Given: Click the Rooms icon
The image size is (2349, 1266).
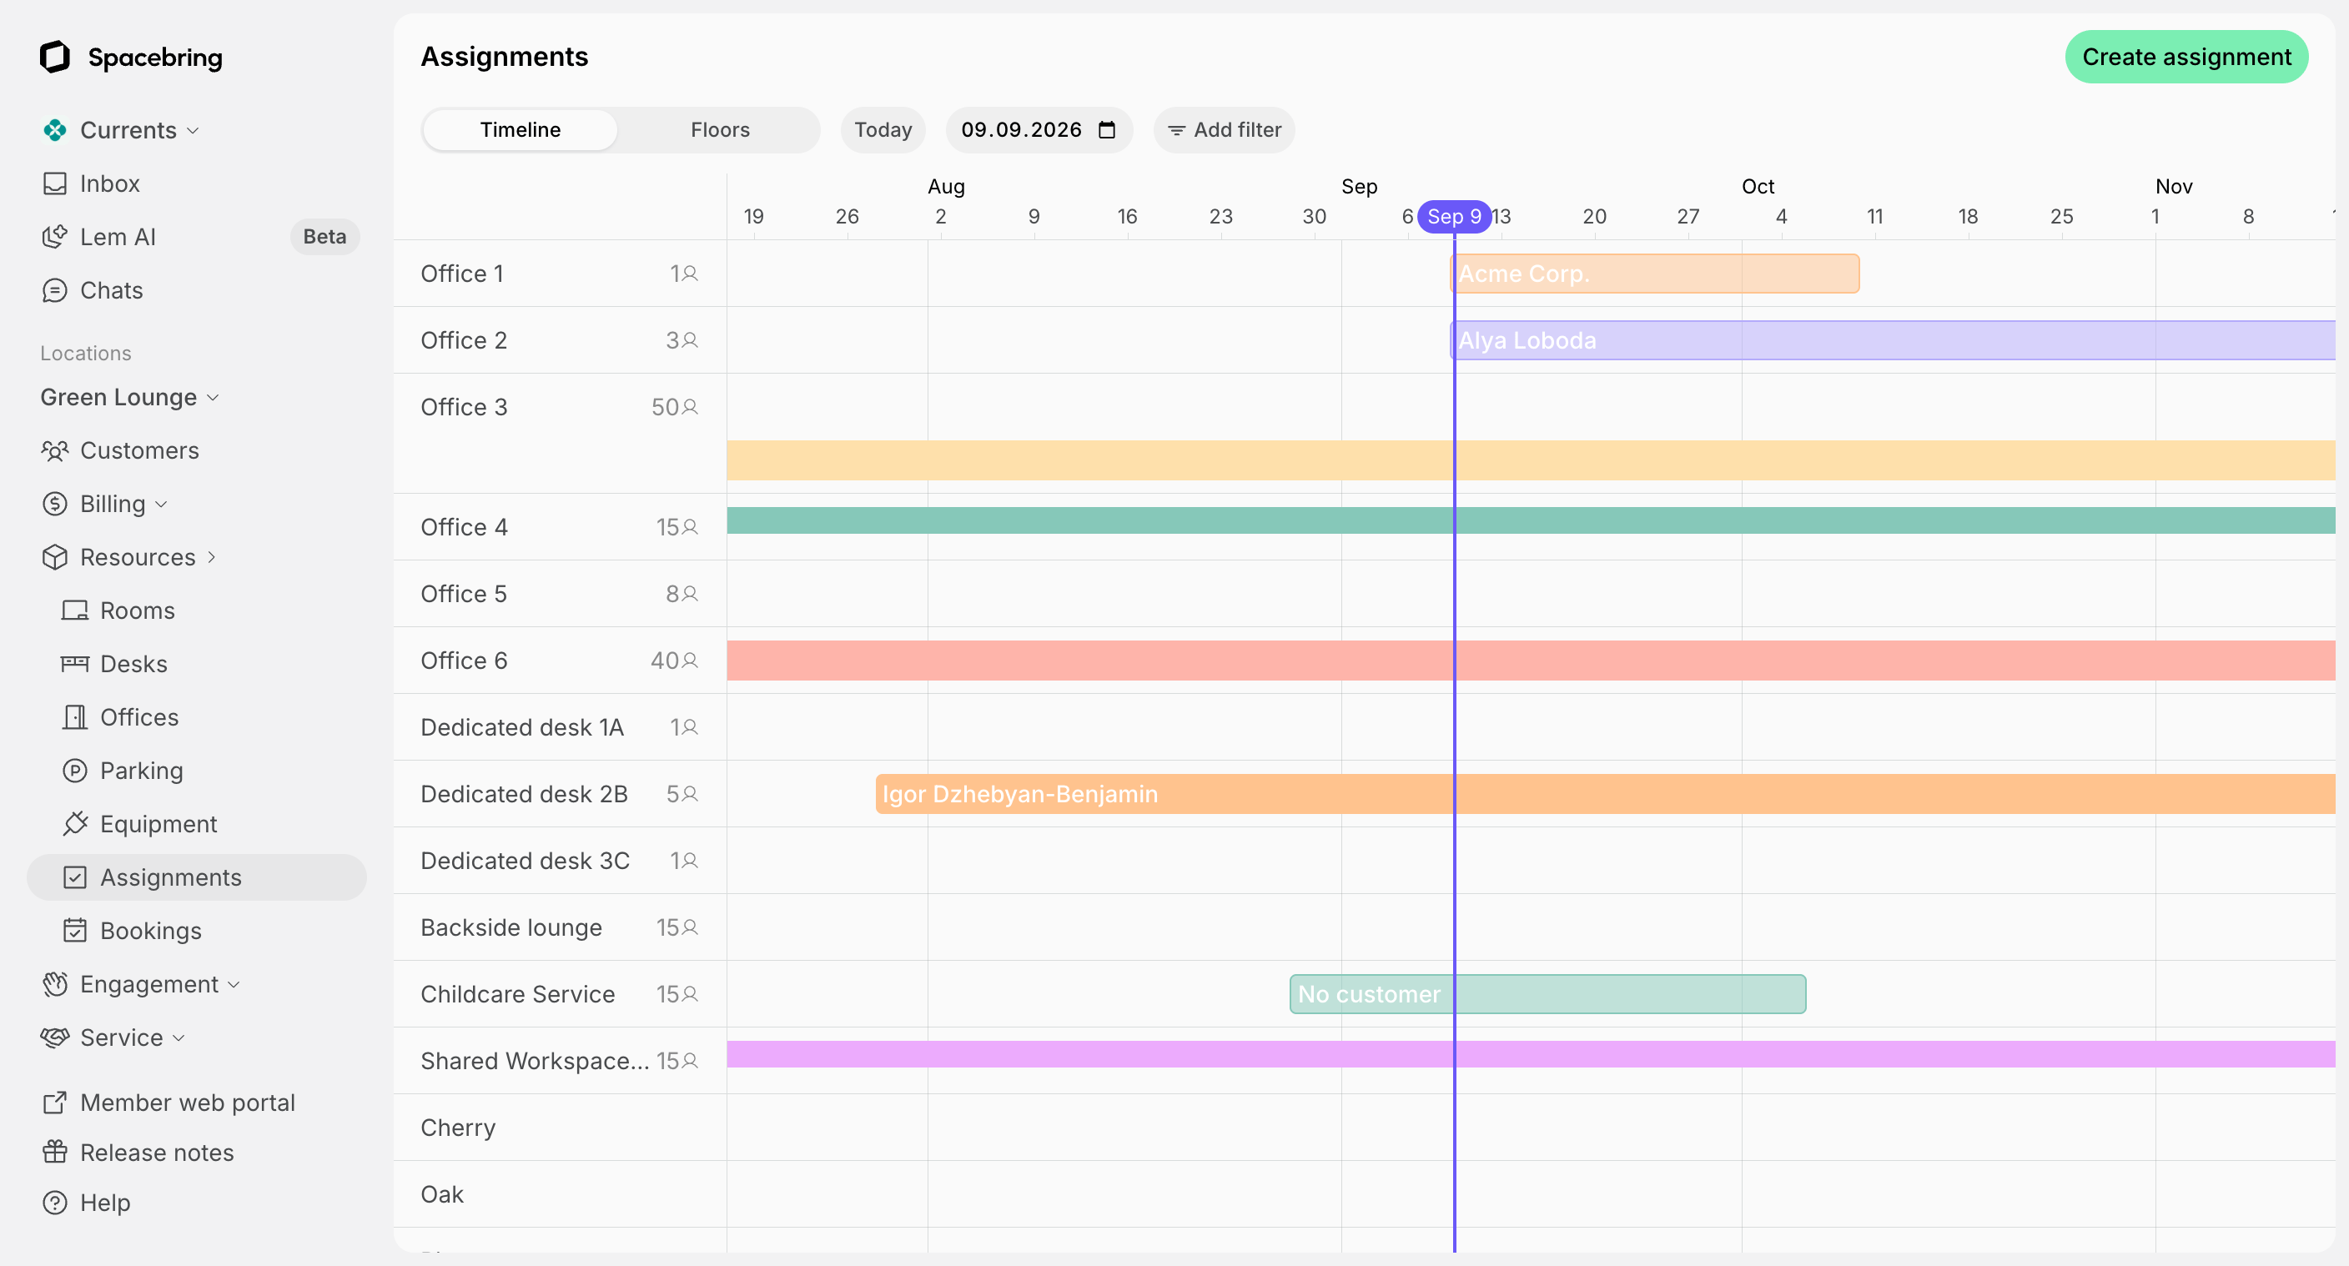Looking at the screenshot, I should point(75,610).
